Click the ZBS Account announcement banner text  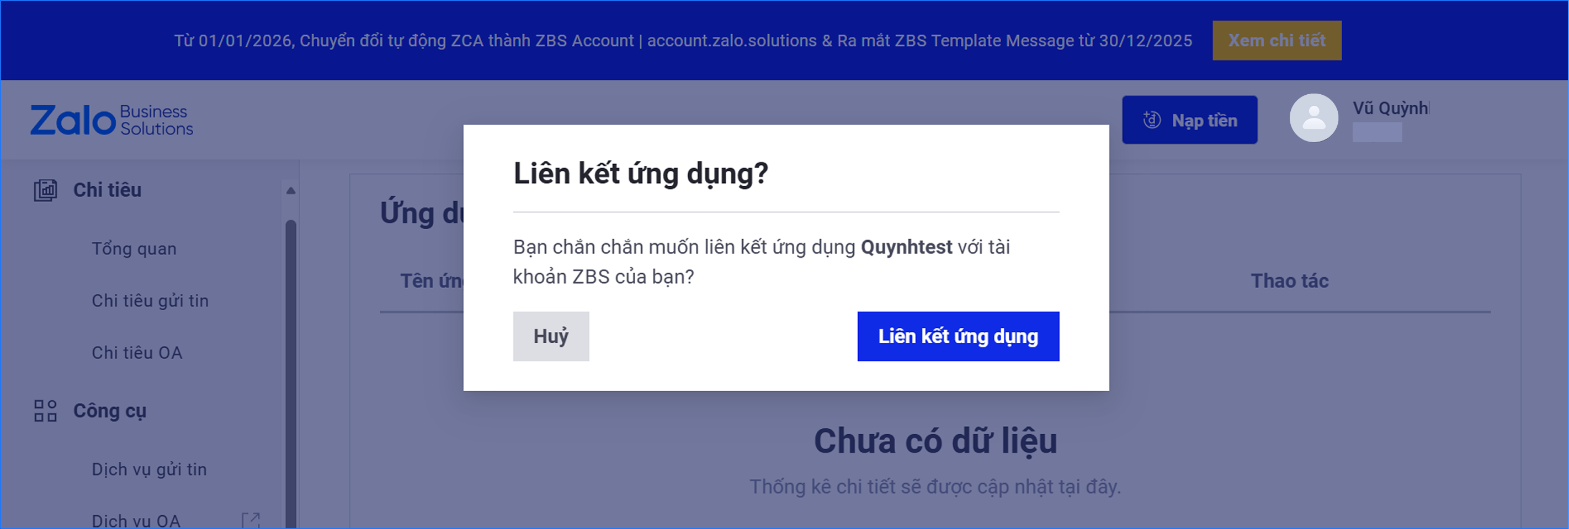coord(682,41)
